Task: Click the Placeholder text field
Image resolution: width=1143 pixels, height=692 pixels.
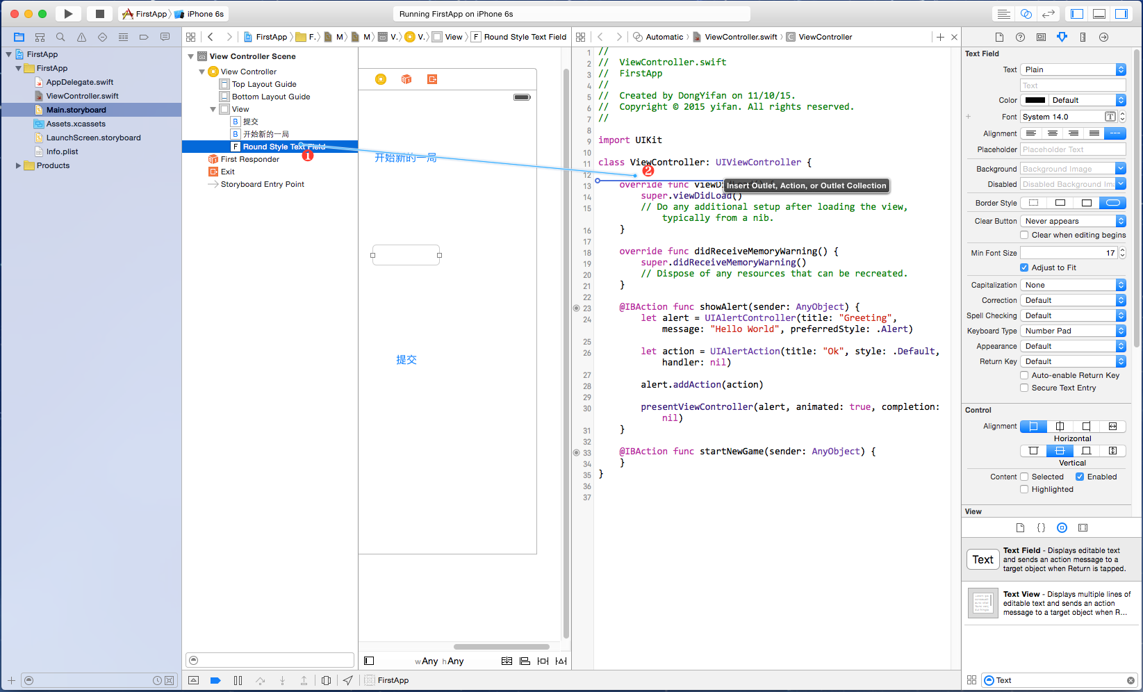Action: [x=1073, y=150]
